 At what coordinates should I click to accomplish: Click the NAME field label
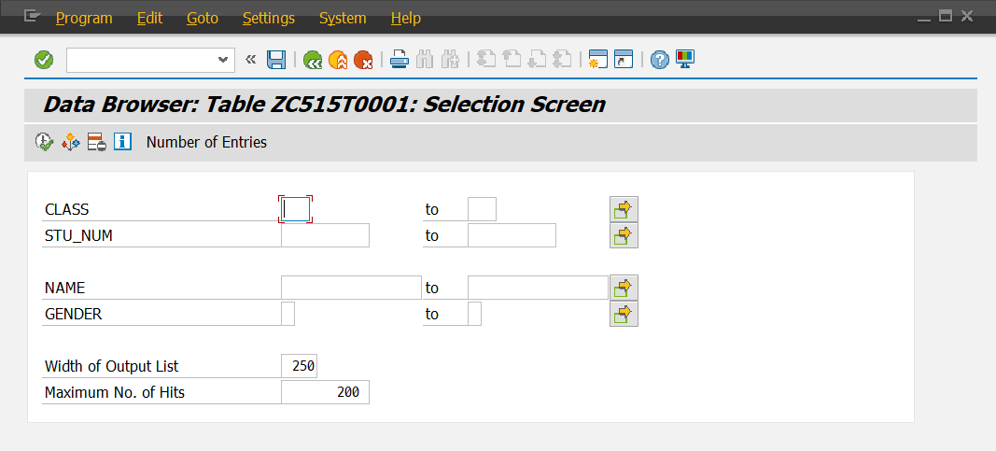pos(64,288)
